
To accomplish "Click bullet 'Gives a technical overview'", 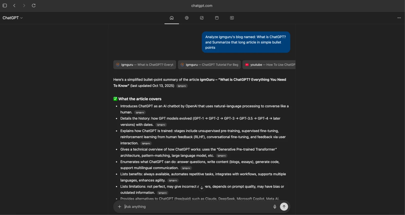I will tap(199, 153).
